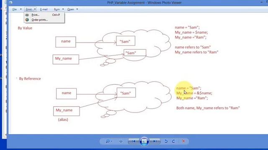Viewport: 268px width, 150px height.
Task: Click "Both name, My_name refers to" text
Action: (x=202, y=108)
